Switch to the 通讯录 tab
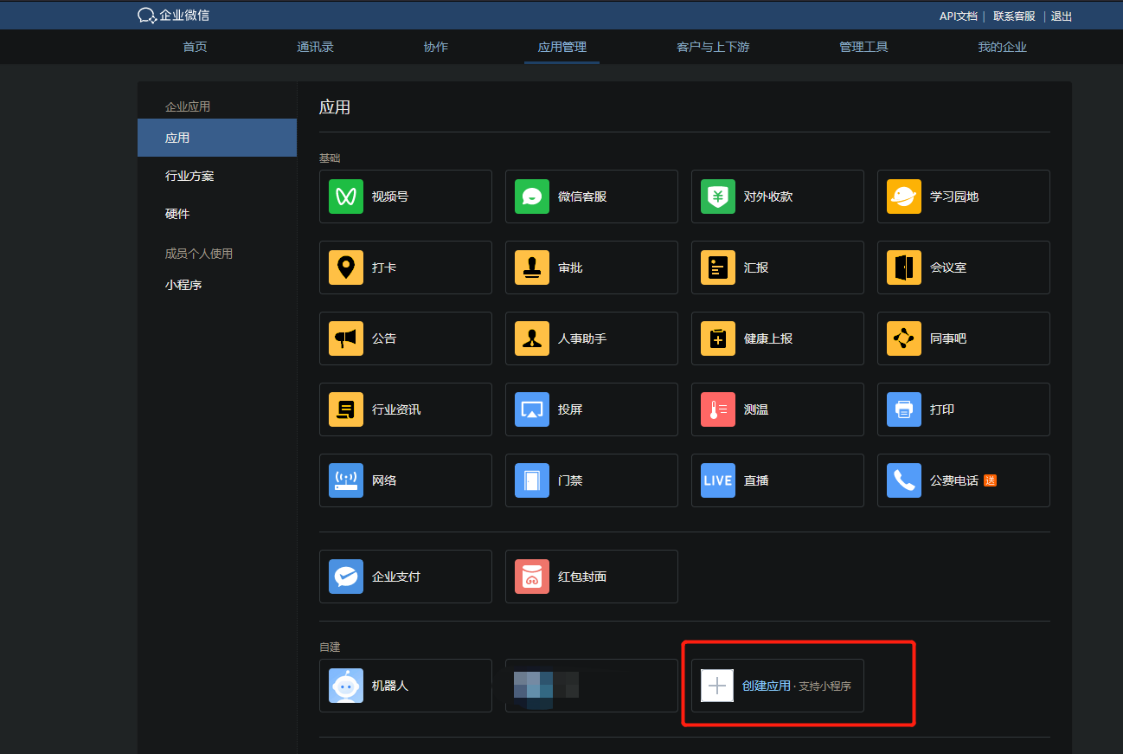1123x754 pixels. click(315, 47)
